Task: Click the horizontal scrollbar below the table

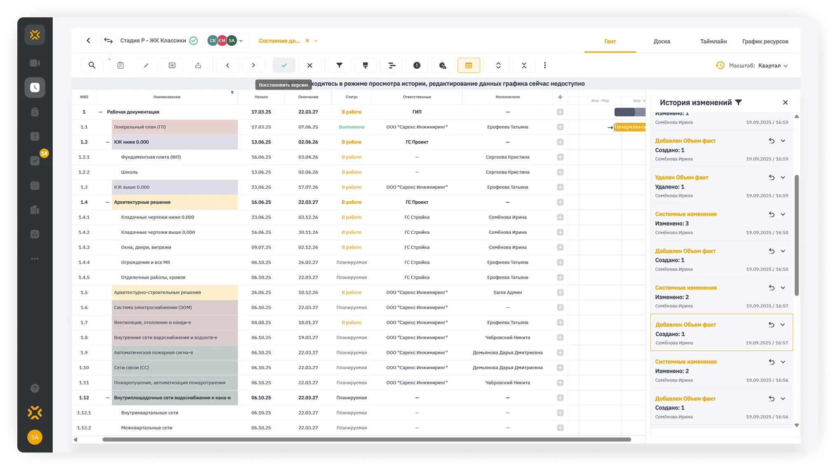Action: [366, 439]
